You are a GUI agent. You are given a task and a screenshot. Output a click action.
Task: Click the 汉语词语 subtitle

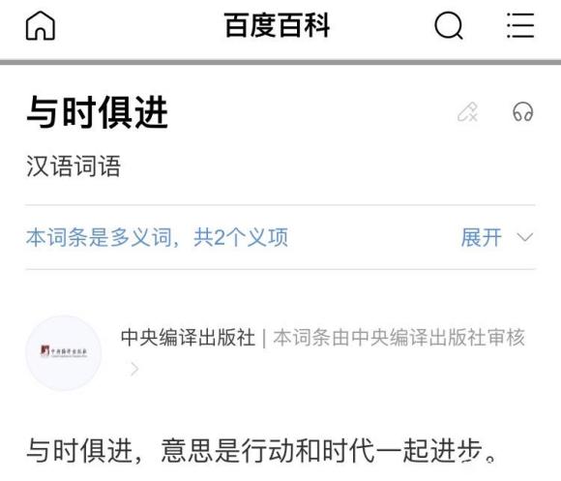(x=74, y=166)
